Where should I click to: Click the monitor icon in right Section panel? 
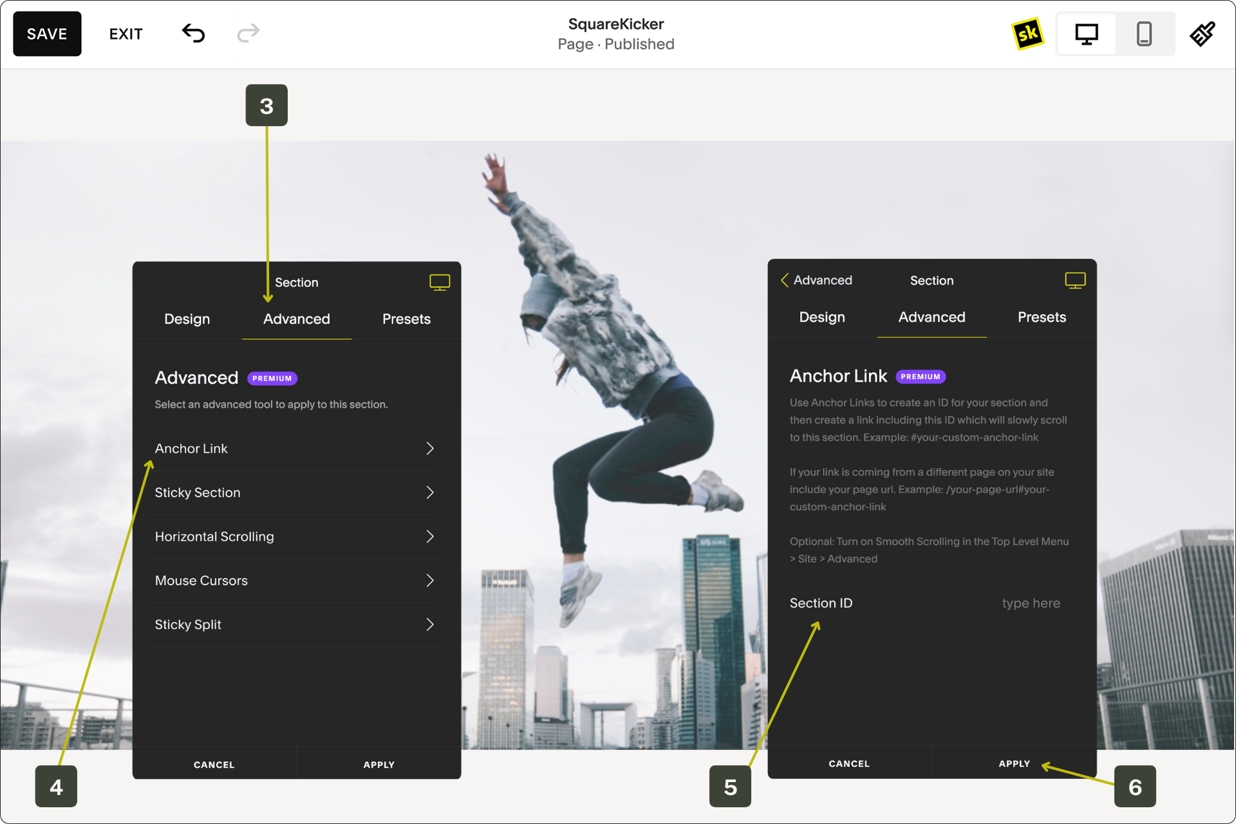(1075, 280)
